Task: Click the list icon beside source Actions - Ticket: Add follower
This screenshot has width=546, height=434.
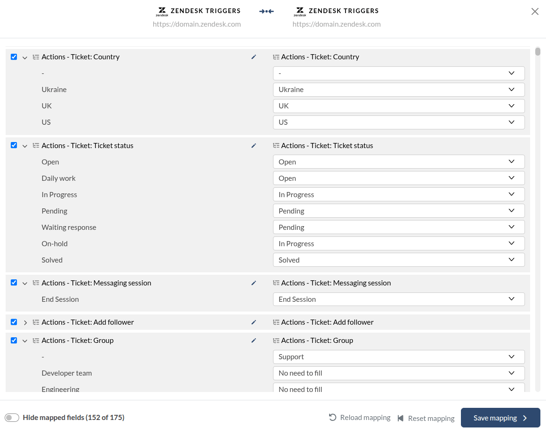Action: coord(36,322)
